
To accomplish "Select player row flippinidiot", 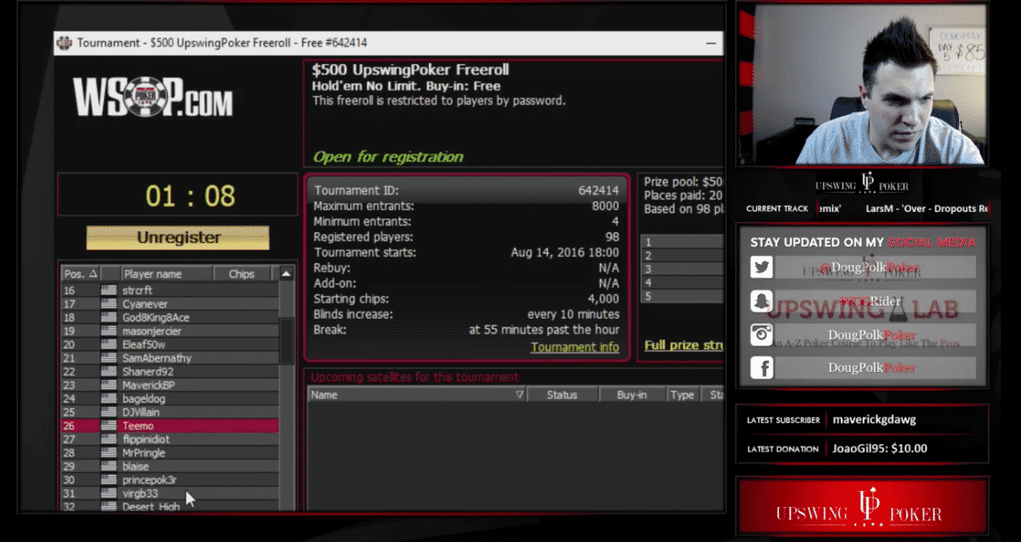I will point(169,439).
